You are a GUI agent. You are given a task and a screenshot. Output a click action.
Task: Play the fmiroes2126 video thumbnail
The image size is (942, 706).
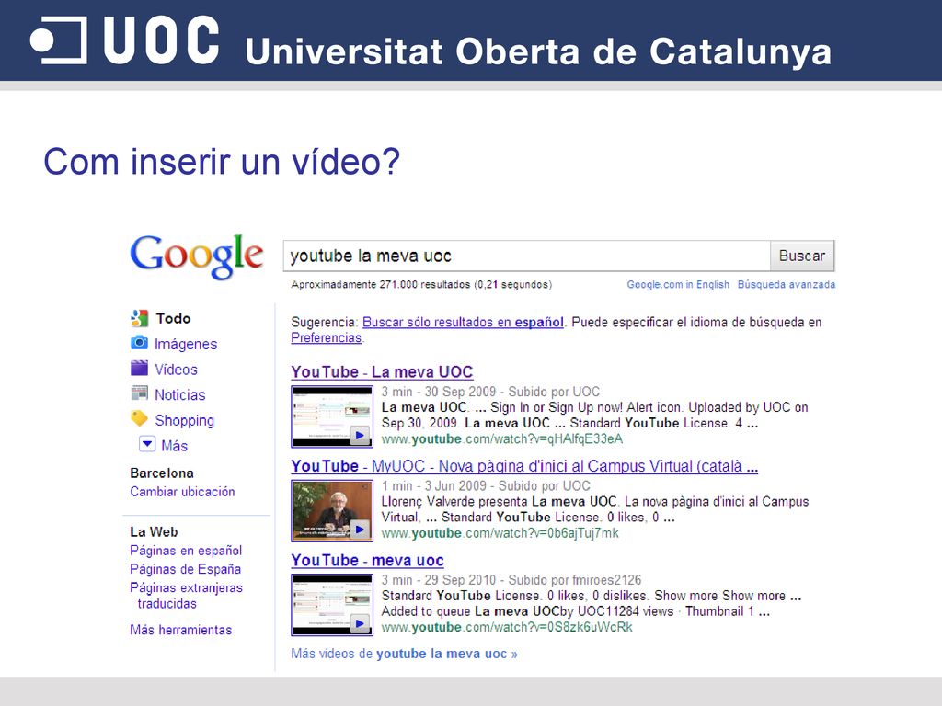pyautogui.click(x=332, y=605)
